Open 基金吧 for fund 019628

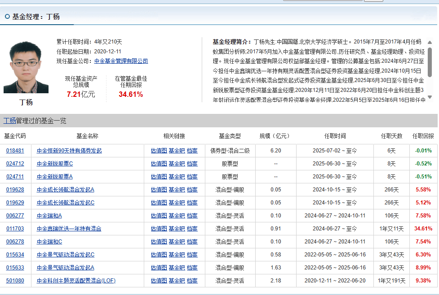pyautogui.click(x=177, y=190)
